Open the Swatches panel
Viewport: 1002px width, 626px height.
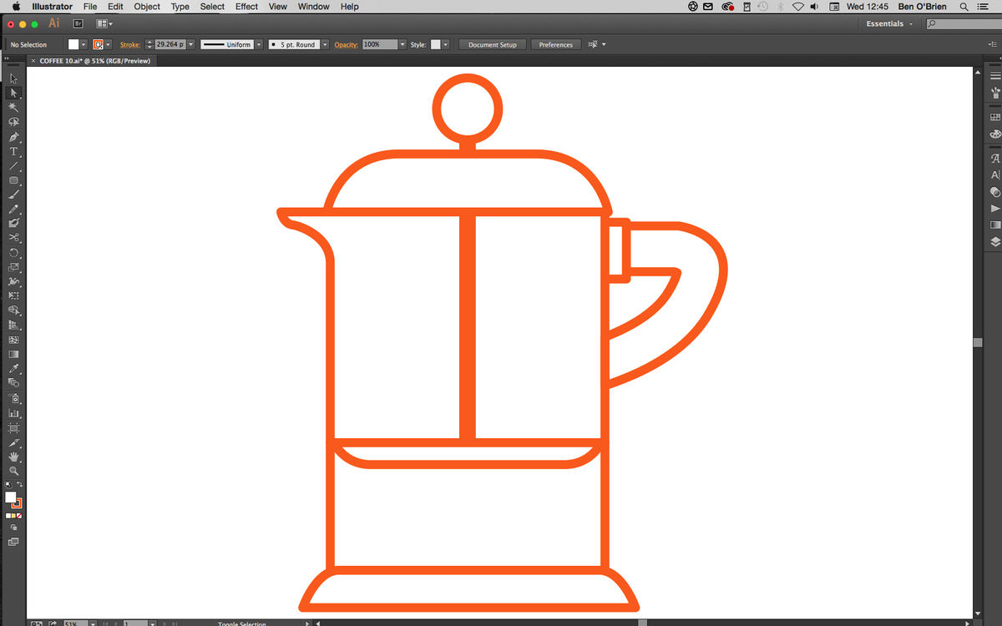tap(994, 116)
